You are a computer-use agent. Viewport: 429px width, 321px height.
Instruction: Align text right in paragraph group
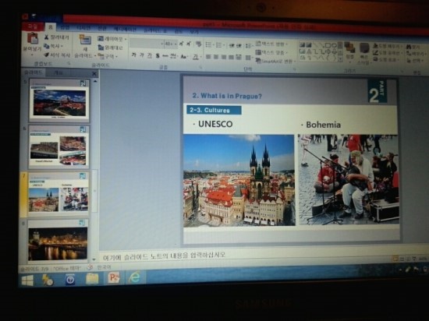coord(224,57)
